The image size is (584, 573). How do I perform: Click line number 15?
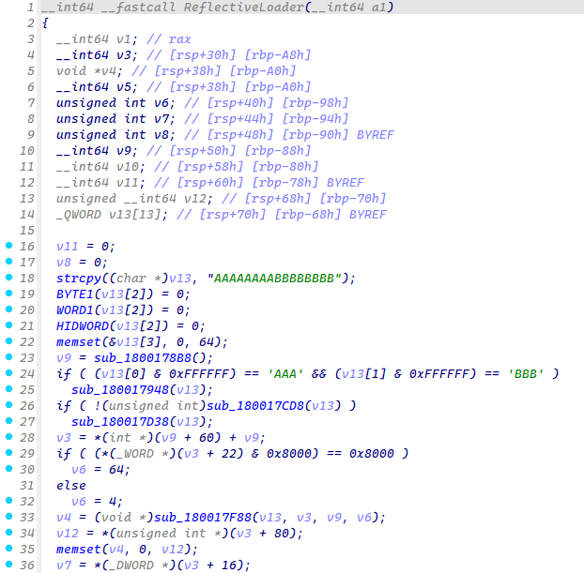pos(27,231)
